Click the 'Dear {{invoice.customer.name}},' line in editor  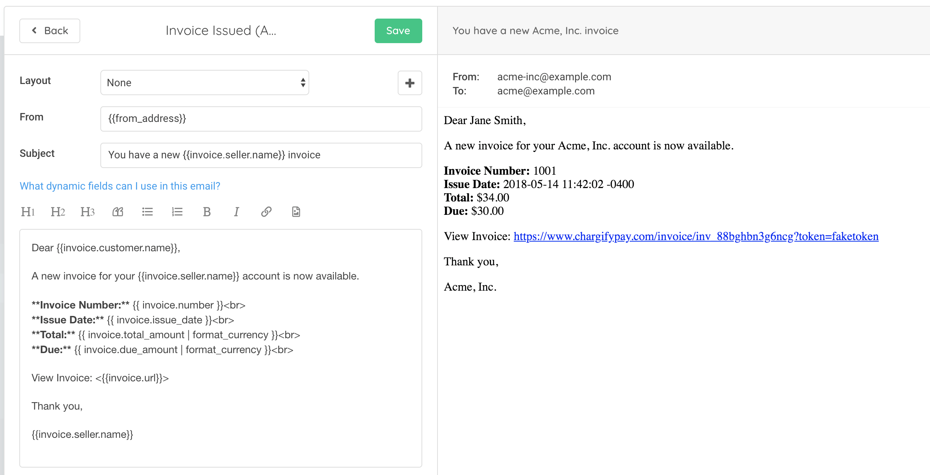coord(106,248)
